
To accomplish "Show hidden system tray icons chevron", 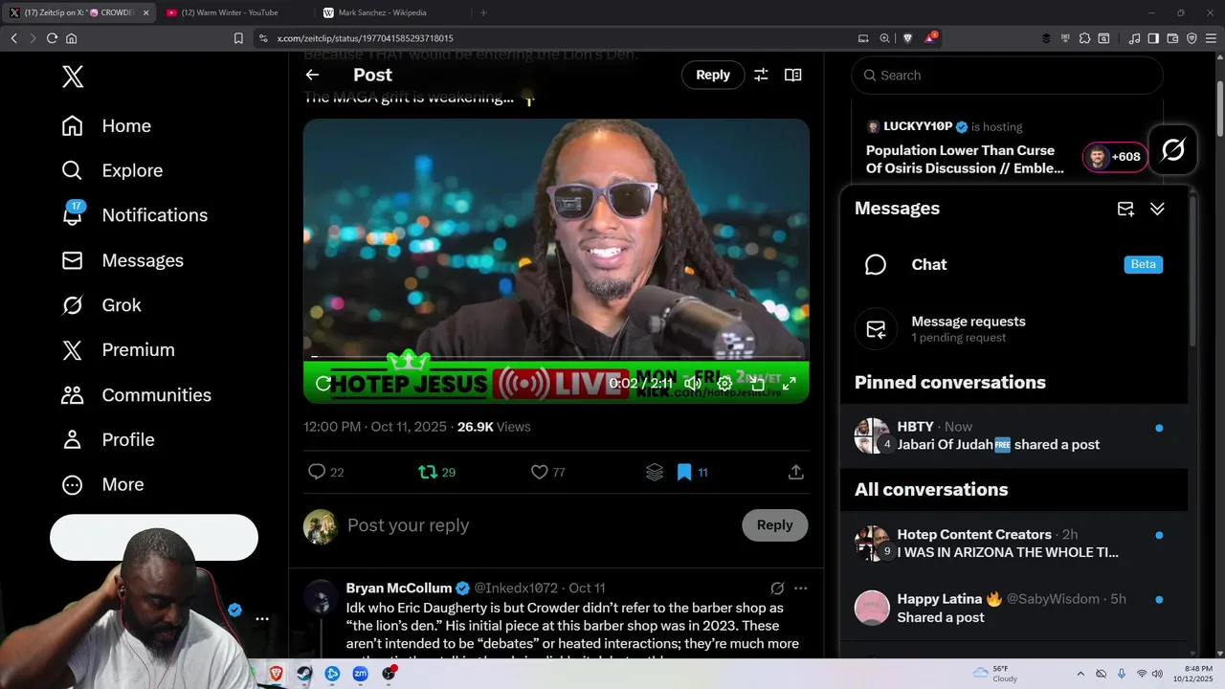I will [1080, 674].
